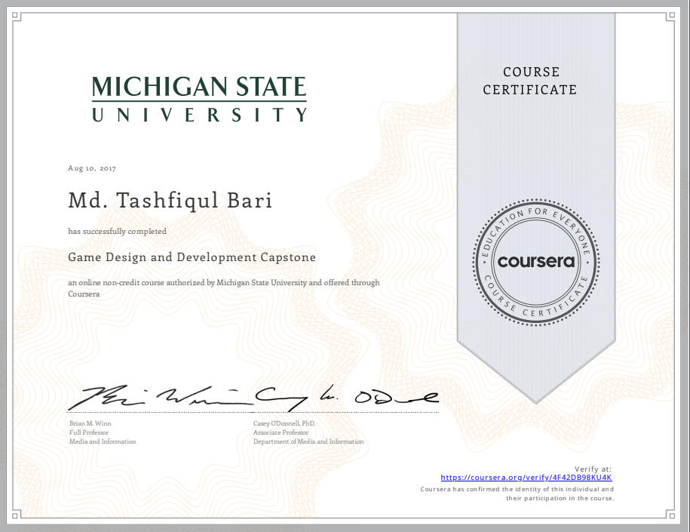Click the Coursera identity confirmation statement

click(x=517, y=494)
